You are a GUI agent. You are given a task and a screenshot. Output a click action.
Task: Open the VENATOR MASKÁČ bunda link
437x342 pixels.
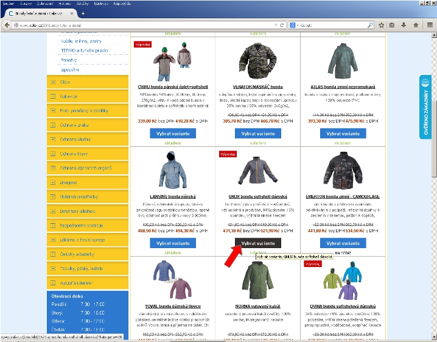point(258,87)
